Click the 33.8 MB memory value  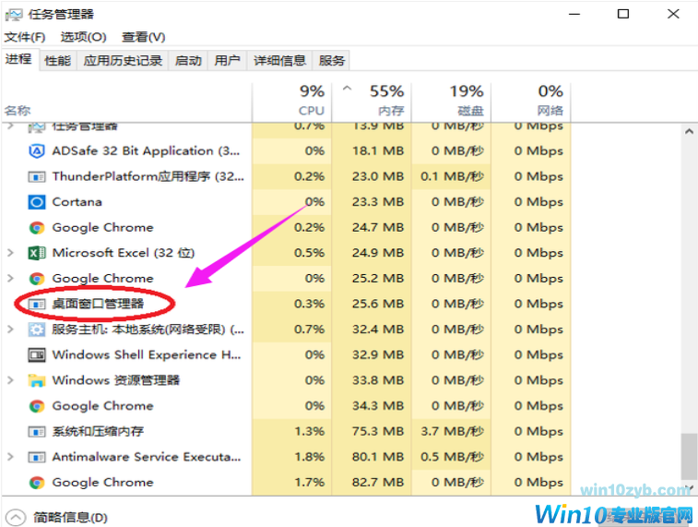pos(377,380)
